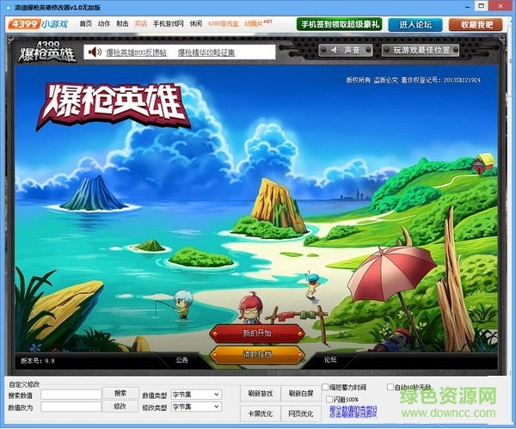Click the 爆枪英雄 game title logo
The image size is (516, 429).
click(114, 105)
